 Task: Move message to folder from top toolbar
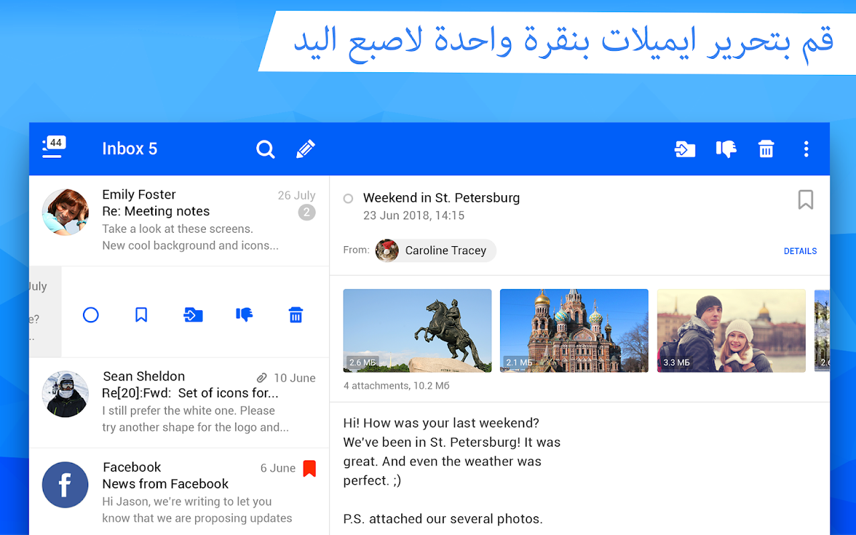pyautogui.click(x=685, y=149)
